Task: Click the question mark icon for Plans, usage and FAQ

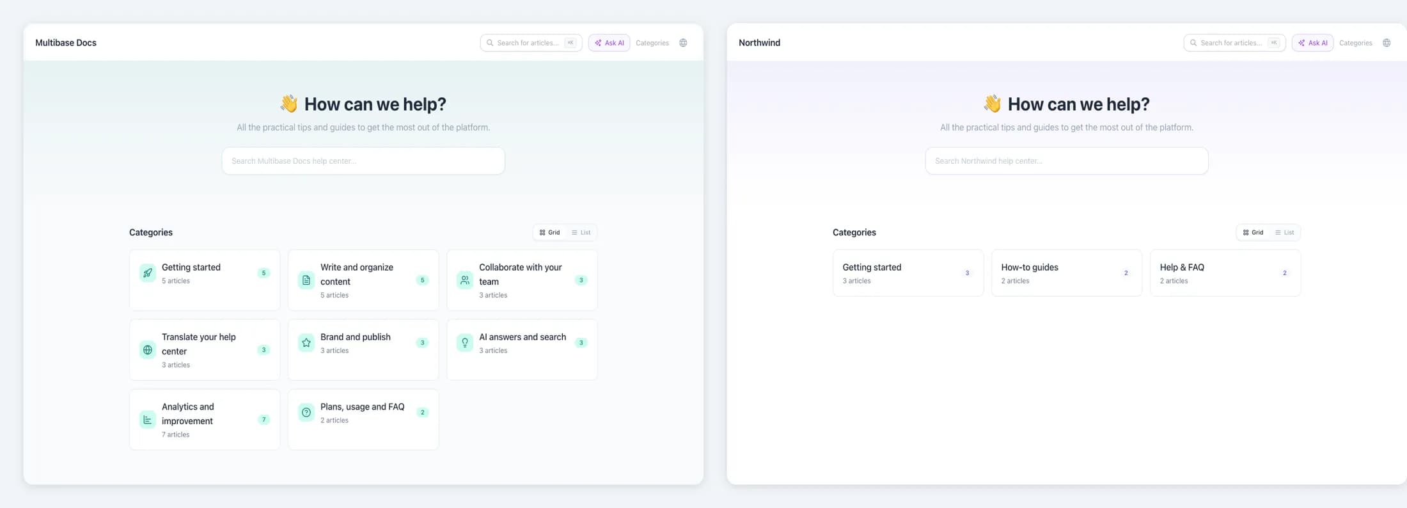Action: coord(306,413)
